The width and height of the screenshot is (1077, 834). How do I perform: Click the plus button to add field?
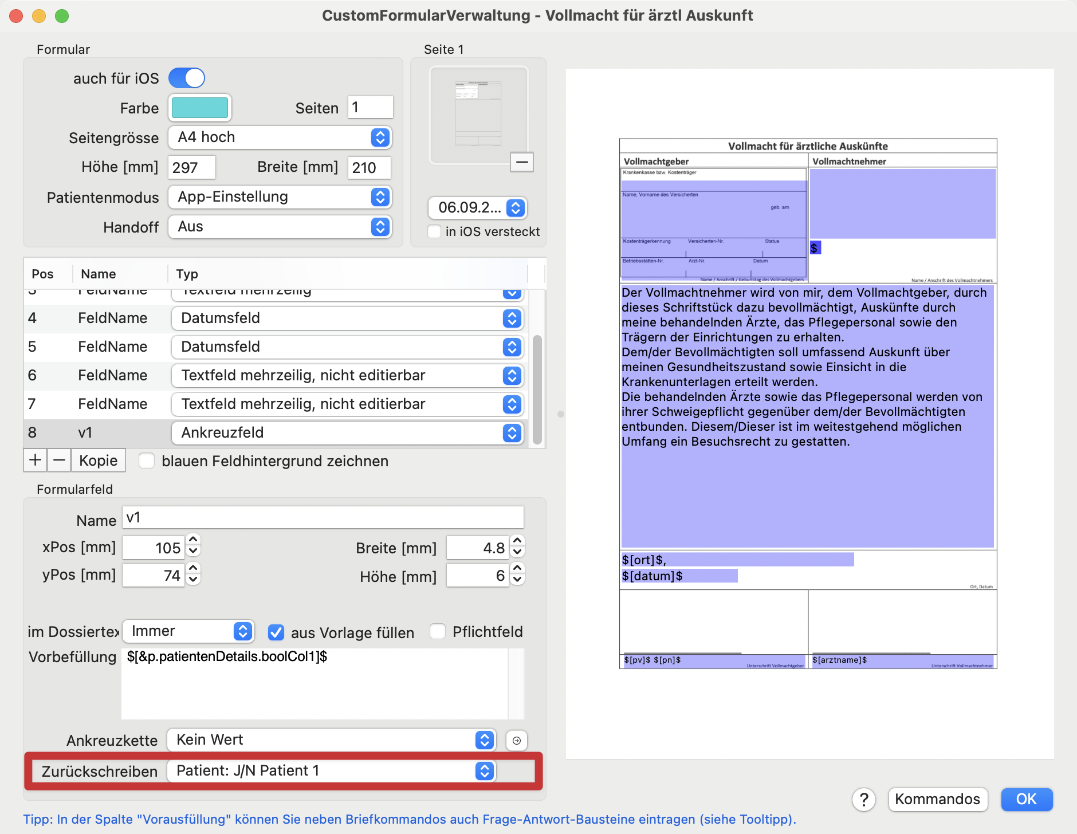[x=35, y=460]
